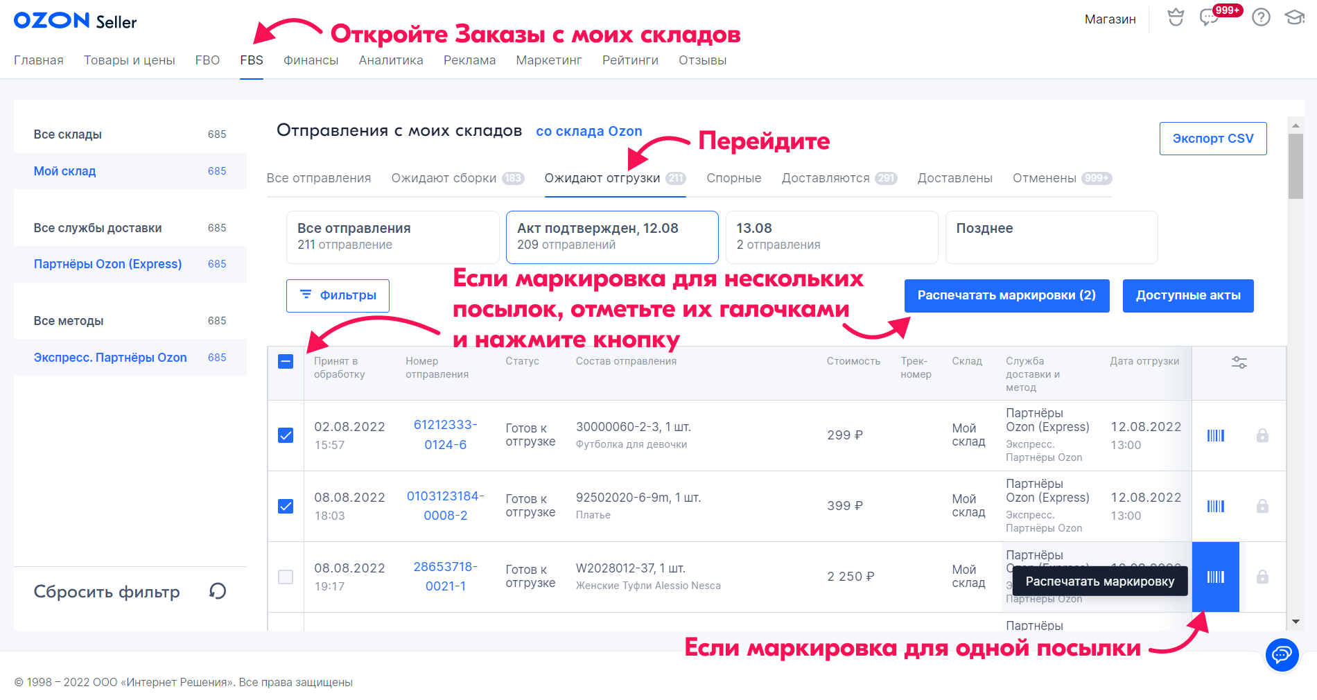Screen dimensions: 1317x700
Task: Click Распечатать маркировки (2) button
Action: [x=1006, y=296]
